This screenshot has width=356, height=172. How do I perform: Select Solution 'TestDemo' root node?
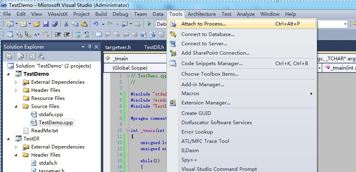pos(53,66)
